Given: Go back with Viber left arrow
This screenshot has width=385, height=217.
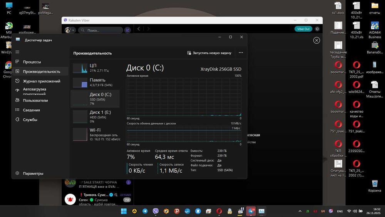Looking at the screenshot, I should click(x=139, y=29).
